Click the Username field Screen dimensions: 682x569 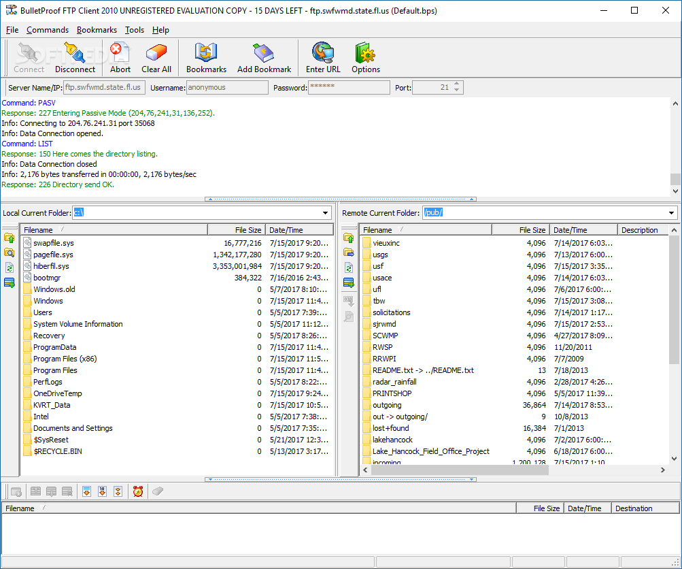pos(227,88)
